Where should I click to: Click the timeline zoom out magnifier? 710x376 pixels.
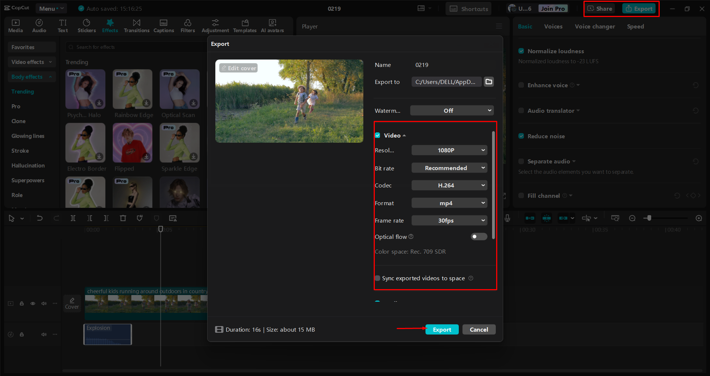tap(632, 218)
